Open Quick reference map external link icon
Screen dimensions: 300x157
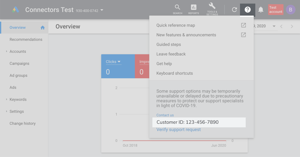click(243, 25)
